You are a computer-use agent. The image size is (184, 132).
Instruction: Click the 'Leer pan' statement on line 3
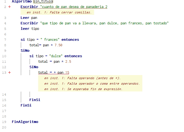(29, 18)
